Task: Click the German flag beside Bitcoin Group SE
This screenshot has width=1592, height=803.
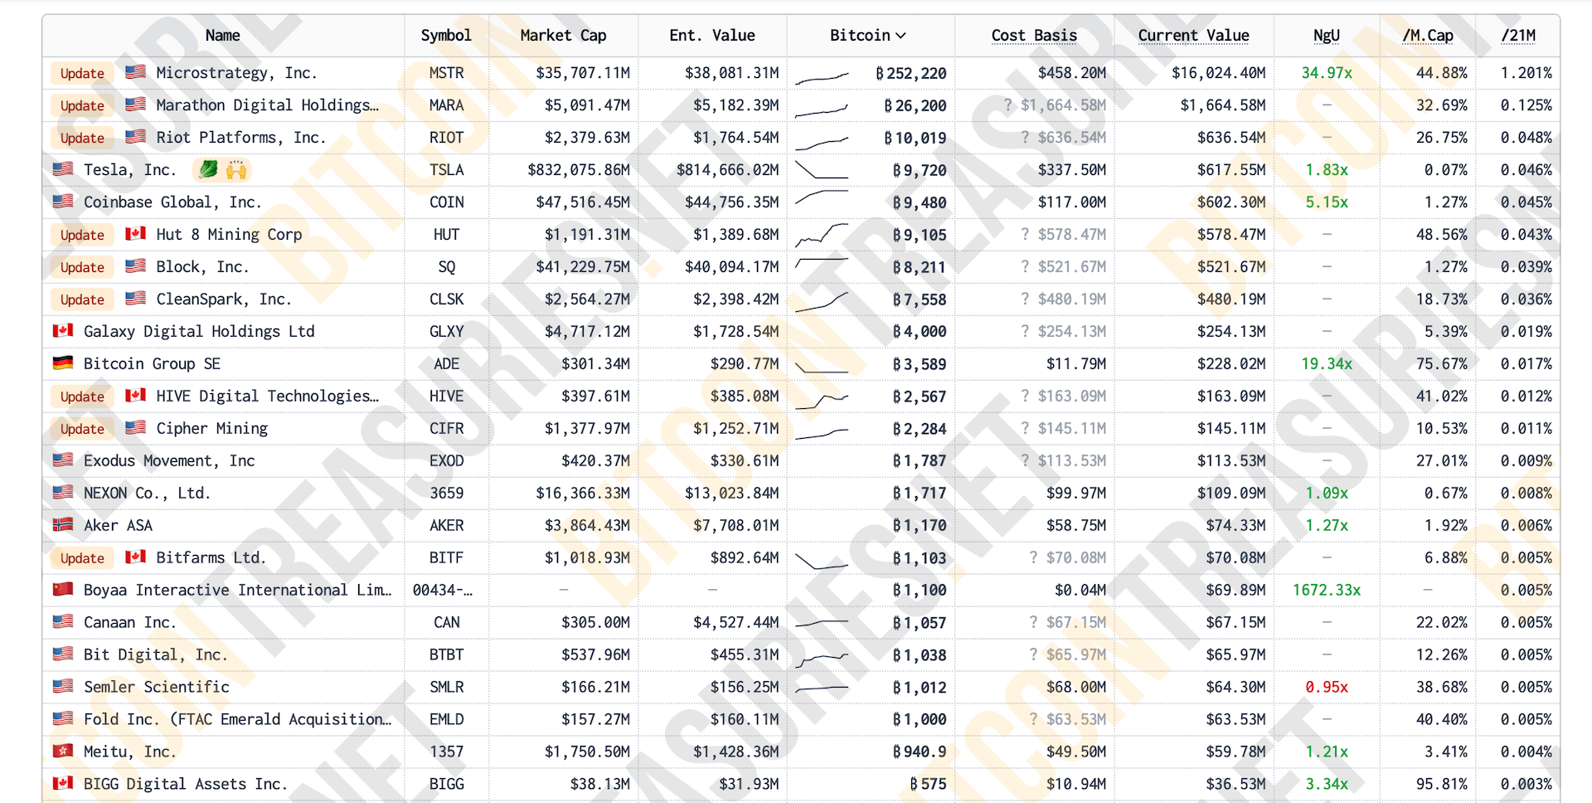Action: point(63,363)
